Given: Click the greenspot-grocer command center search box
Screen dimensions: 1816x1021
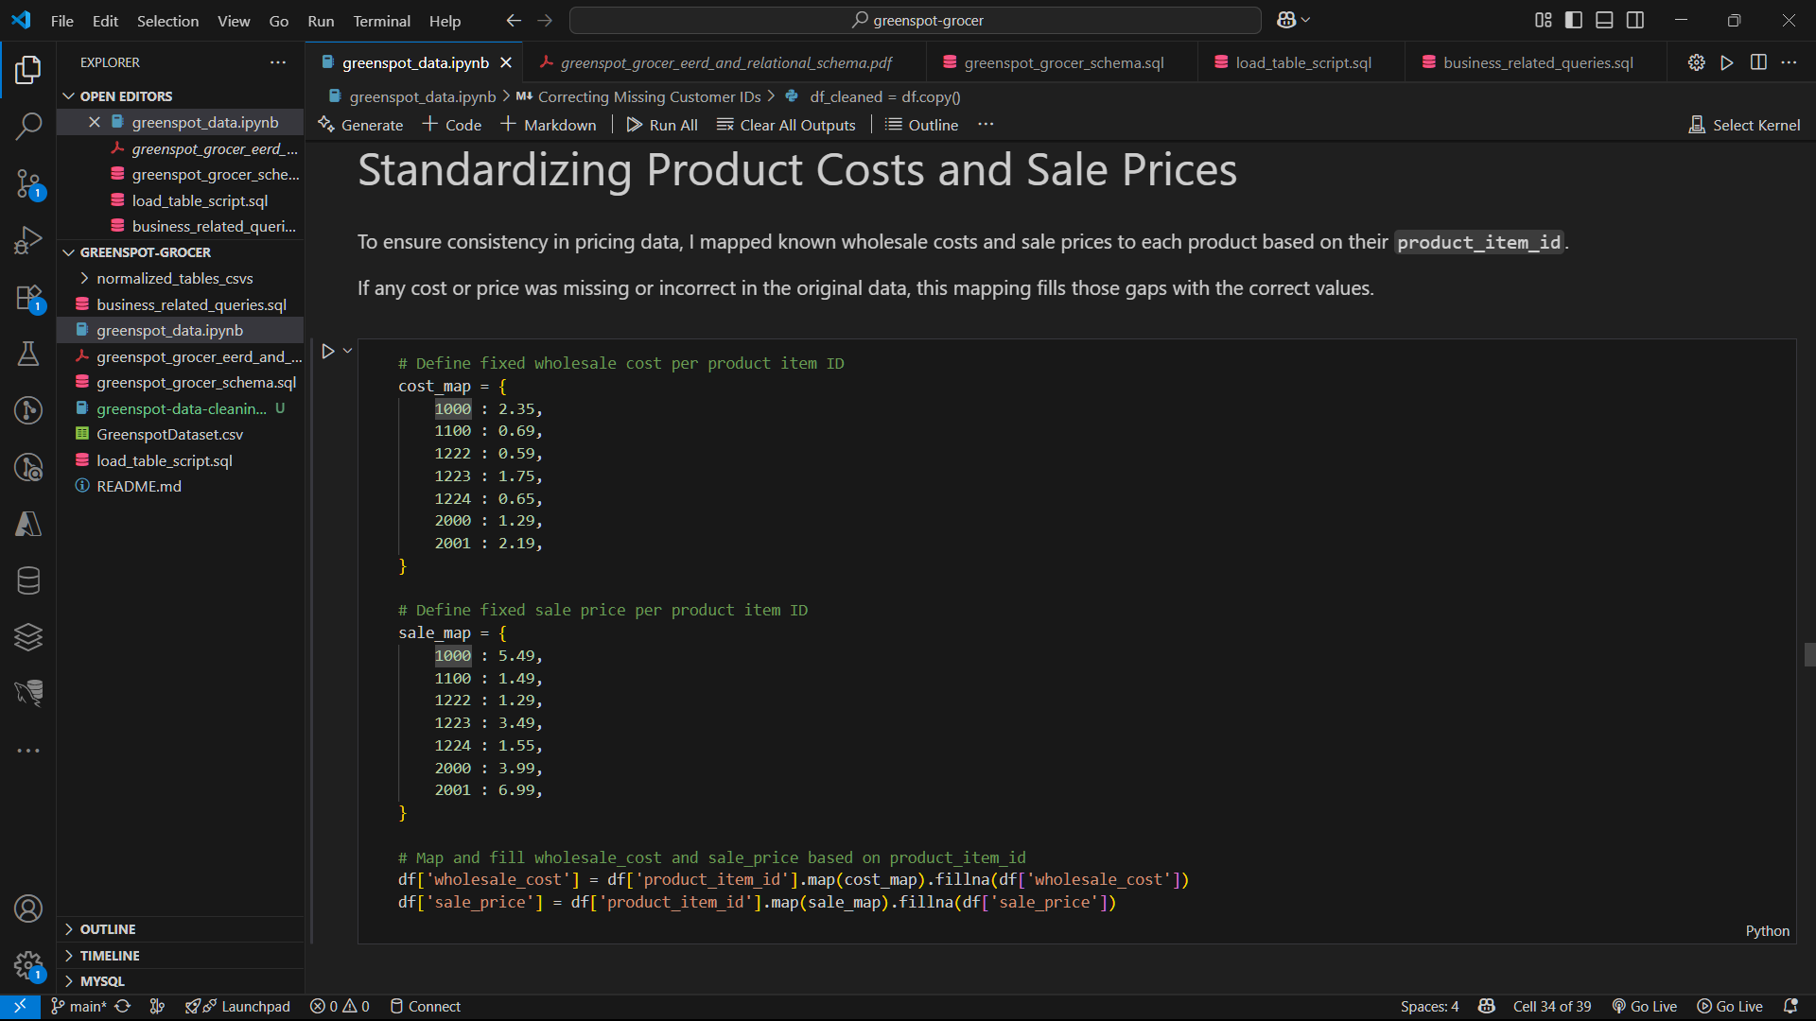Looking at the screenshot, I should (x=916, y=20).
